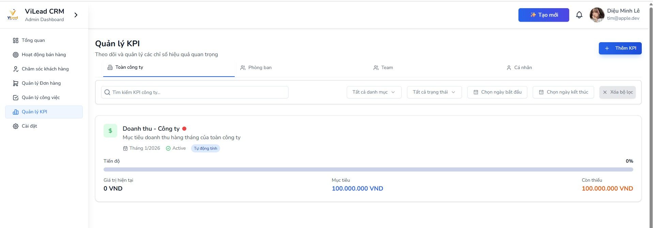Switch to the Cá nhân tab
The width and height of the screenshot is (653, 228).
[519, 68]
